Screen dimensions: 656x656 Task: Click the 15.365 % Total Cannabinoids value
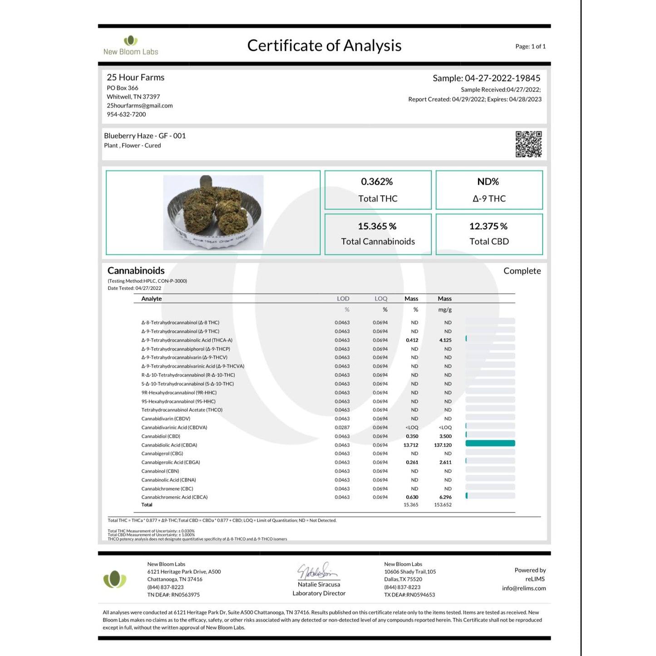[x=377, y=226]
